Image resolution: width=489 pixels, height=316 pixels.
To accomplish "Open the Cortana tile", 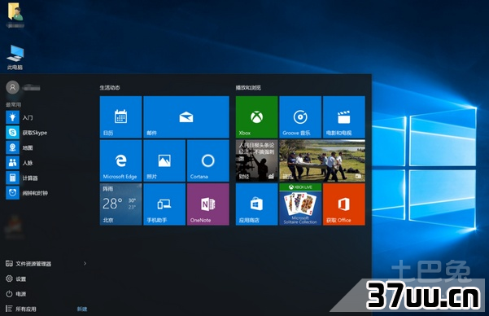I will point(208,160).
